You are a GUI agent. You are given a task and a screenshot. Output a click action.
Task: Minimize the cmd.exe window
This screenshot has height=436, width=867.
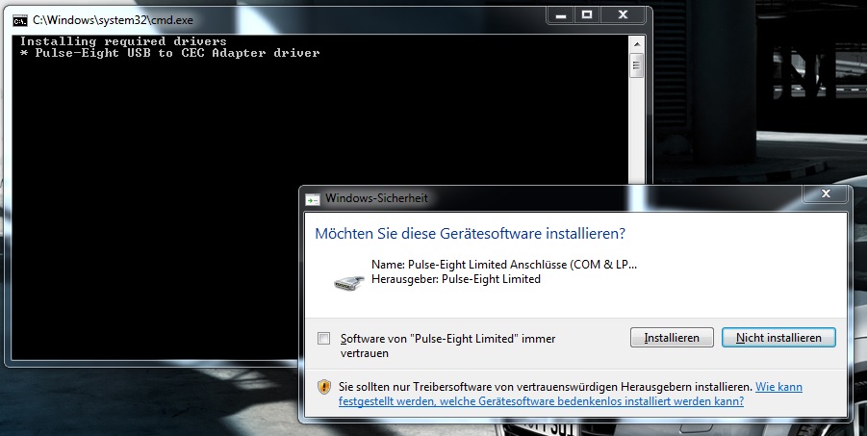561,15
